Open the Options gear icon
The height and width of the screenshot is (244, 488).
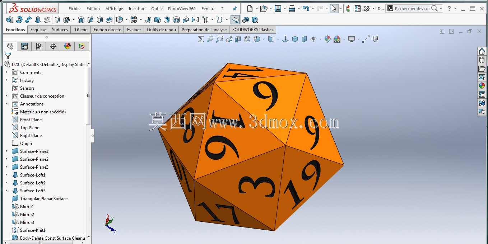tap(367, 9)
